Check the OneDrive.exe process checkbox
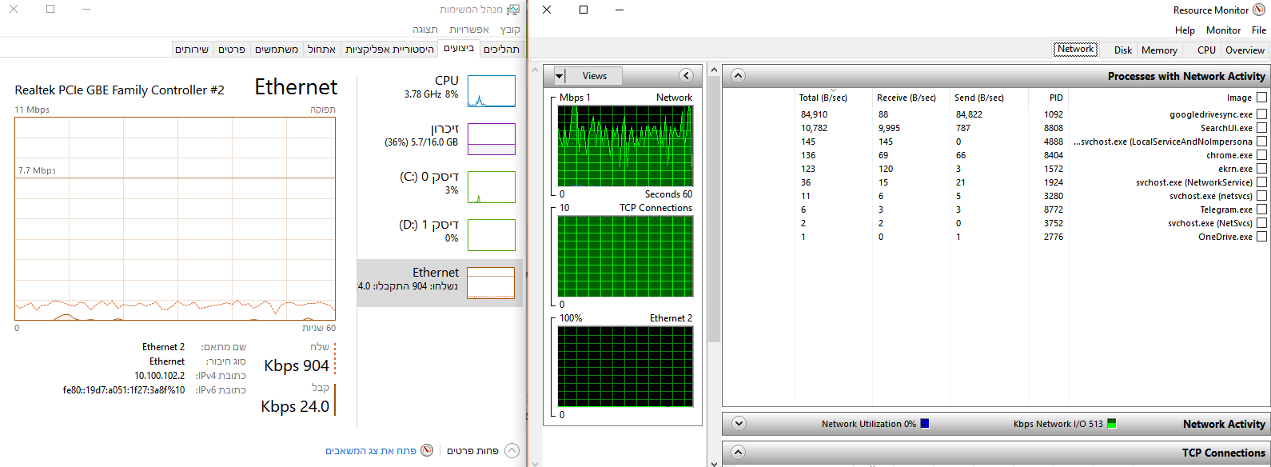 (x=1261, y=237)
